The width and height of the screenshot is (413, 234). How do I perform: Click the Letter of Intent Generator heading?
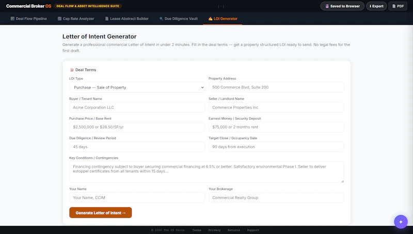pos(99,37)
